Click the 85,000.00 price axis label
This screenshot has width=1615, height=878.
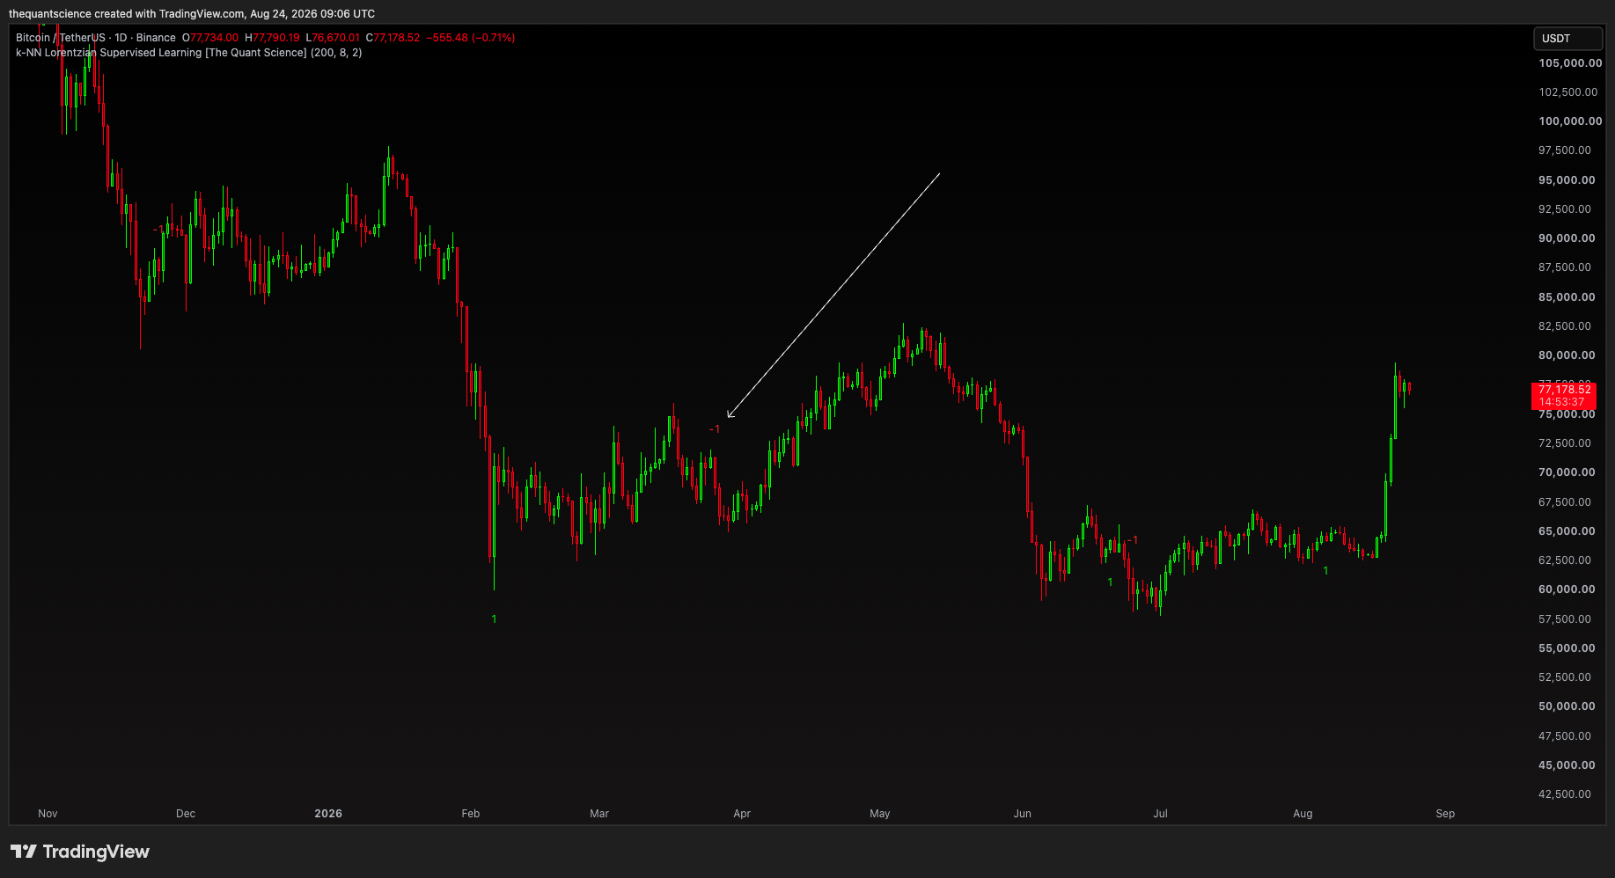(1567, 297)
